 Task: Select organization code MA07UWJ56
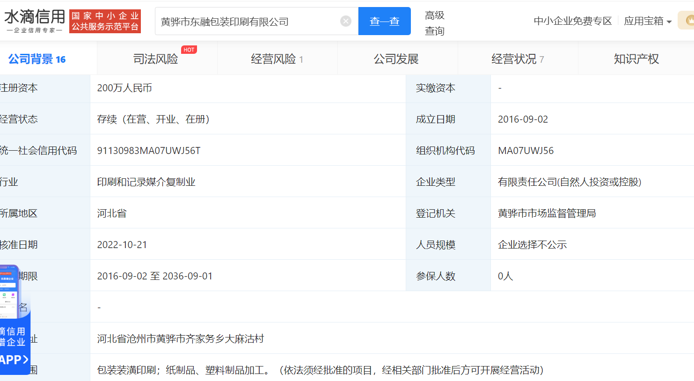[526, 151]
